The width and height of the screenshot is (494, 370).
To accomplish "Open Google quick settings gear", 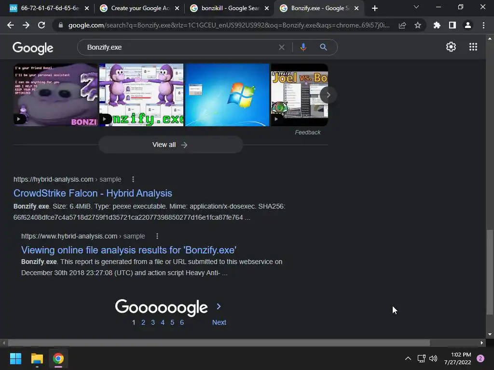I will click(x=451, y=47).
